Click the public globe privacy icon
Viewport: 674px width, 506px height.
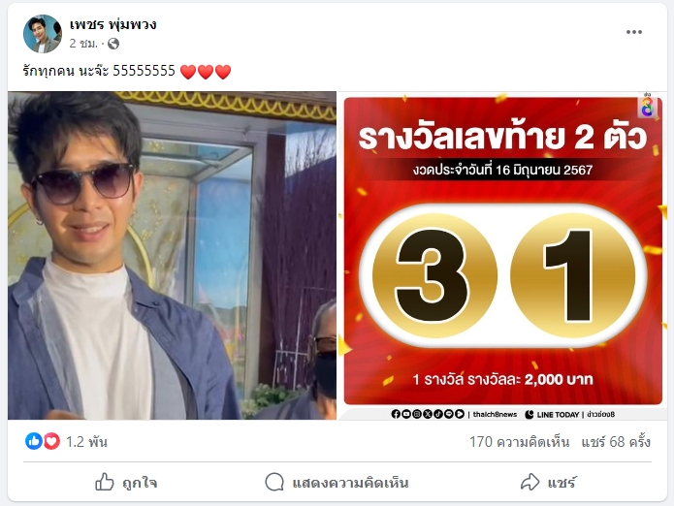(113, 44)
